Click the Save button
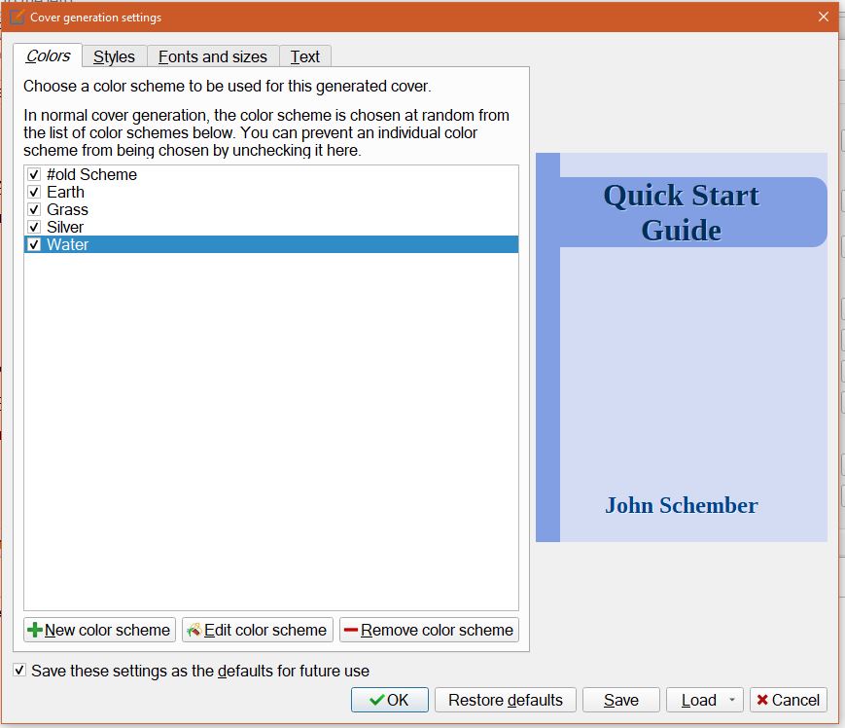Screen dimensions: 845x728 pyautogui.click(x=620, y=700)
